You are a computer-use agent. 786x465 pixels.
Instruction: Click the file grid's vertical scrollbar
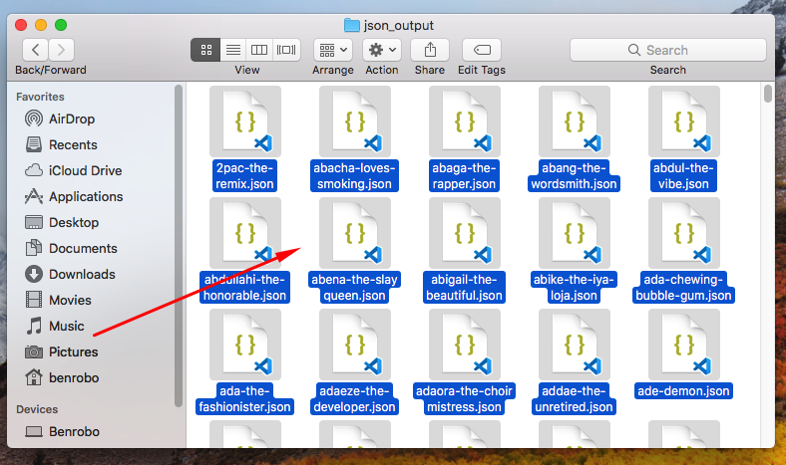click(768, 95)
